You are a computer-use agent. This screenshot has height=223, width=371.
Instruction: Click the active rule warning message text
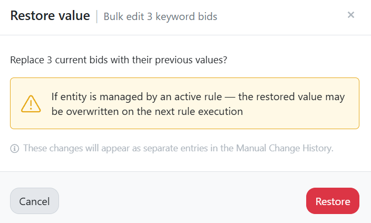click(x=198, y=104)
